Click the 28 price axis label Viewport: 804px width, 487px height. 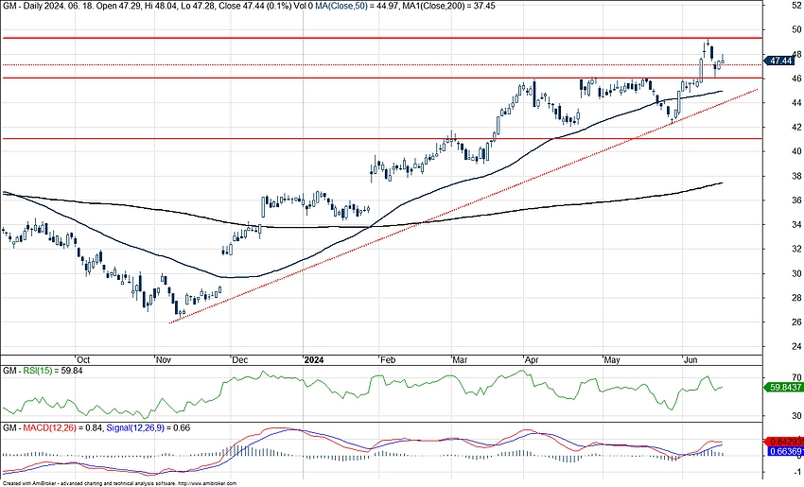(796, 297)
